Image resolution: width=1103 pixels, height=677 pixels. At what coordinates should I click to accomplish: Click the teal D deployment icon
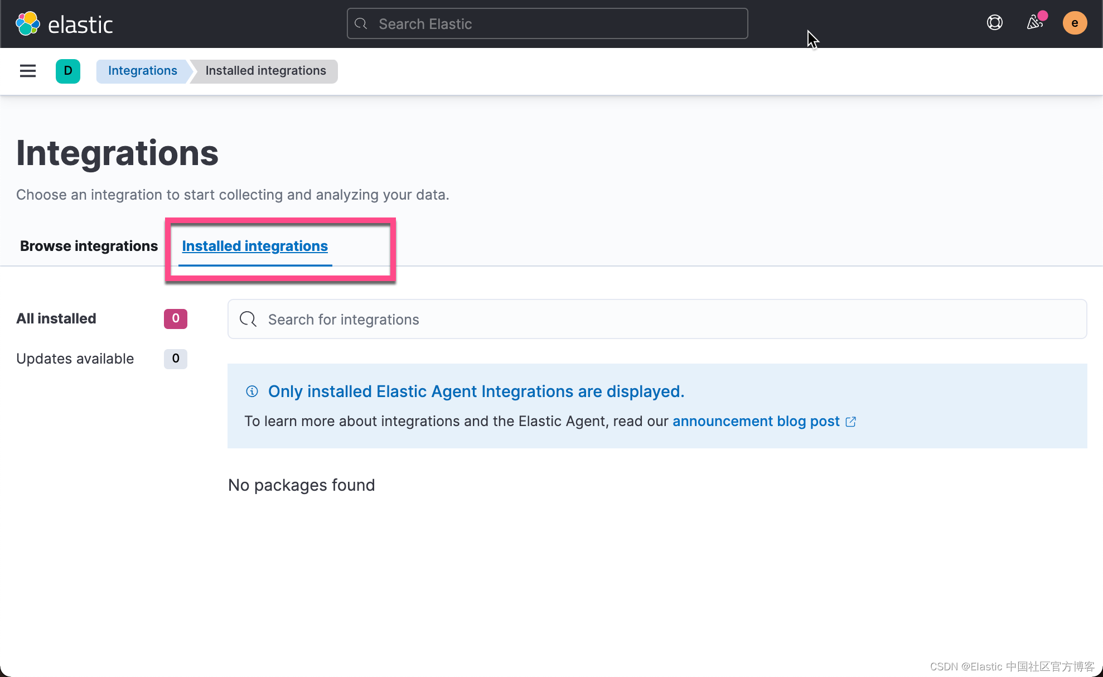click(67, 71)
